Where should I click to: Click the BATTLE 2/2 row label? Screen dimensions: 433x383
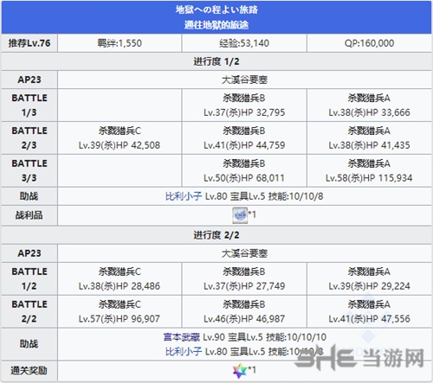(x=29, y=311)
